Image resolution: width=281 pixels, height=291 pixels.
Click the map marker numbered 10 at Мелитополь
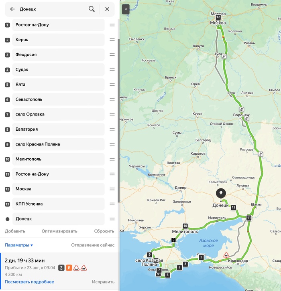pos(185,226)
